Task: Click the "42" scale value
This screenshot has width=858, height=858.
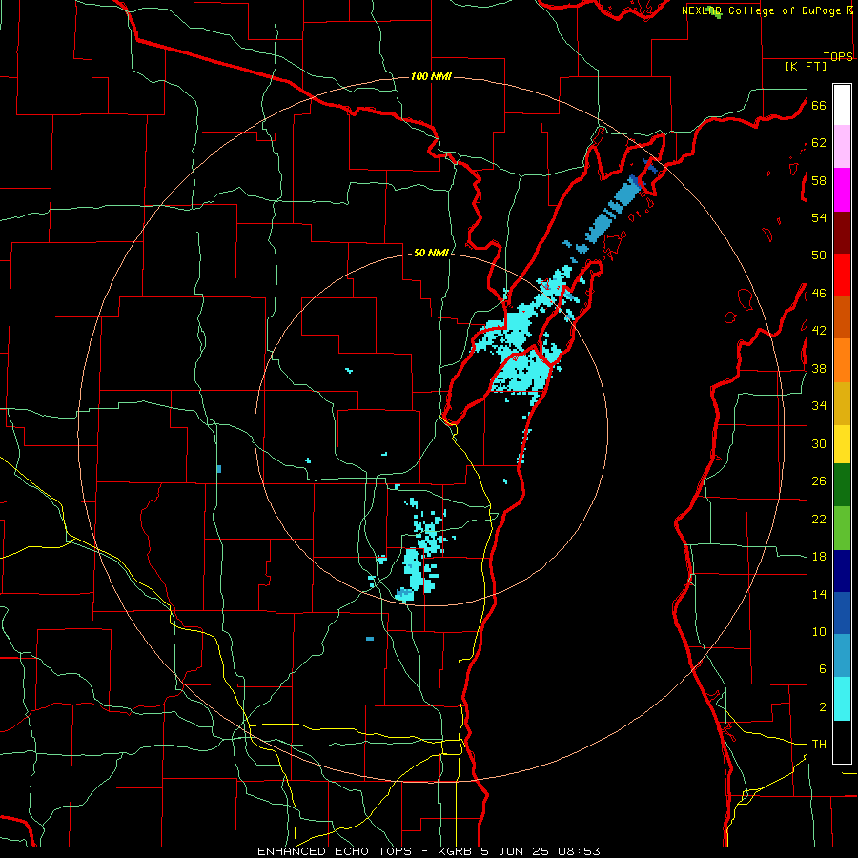Action: pos(819,331)
